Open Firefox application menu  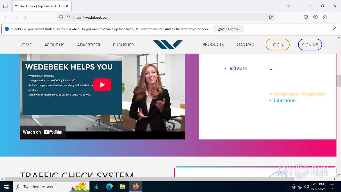coord(335,17)
